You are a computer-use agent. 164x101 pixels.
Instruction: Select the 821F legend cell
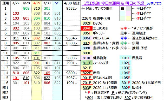(x=87, y=68)
